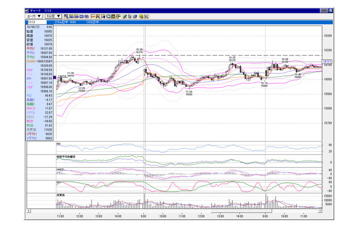Click the RCI2 row in the data panel
Image resolution: width=358 pixels, height=227 pixels.
click(x=39, y=125)
